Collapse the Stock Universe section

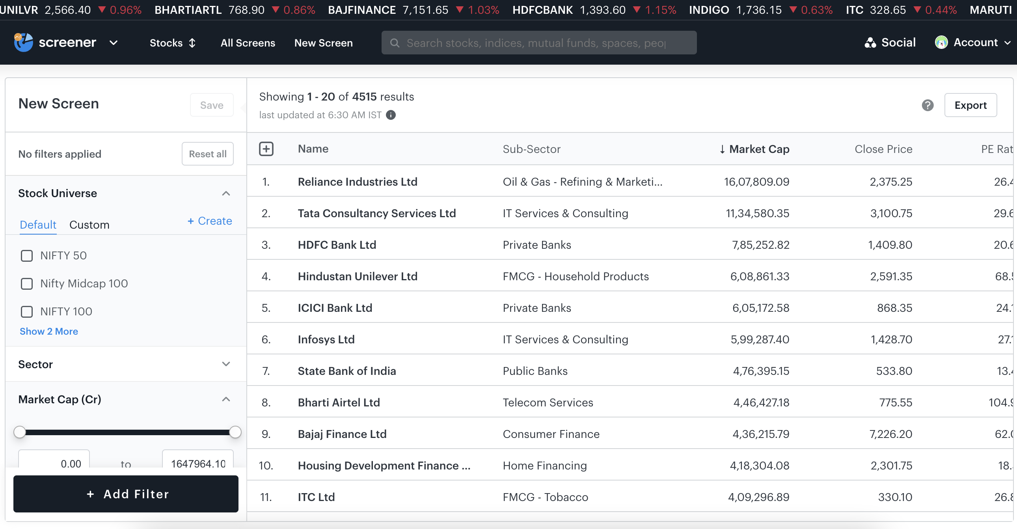coord(226,194)
